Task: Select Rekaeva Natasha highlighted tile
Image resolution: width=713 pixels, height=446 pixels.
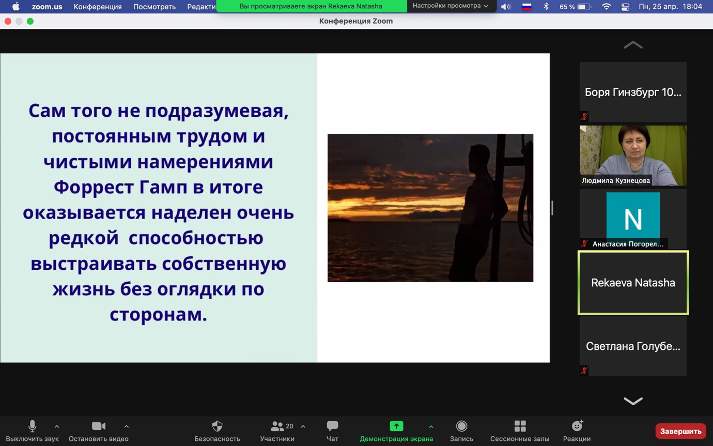Action: click(x=633, y=283)
